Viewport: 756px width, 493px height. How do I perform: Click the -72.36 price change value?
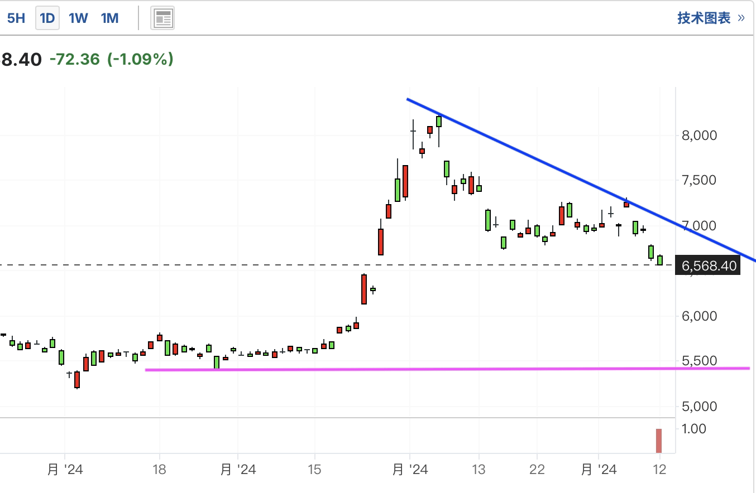coord(74,59)
